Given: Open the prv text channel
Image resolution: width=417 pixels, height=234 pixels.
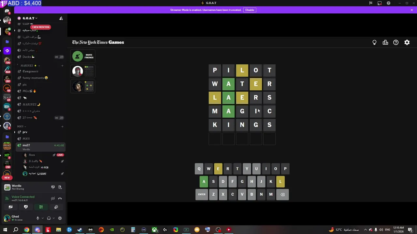Looking at the screenshot, I should point(41,132).
